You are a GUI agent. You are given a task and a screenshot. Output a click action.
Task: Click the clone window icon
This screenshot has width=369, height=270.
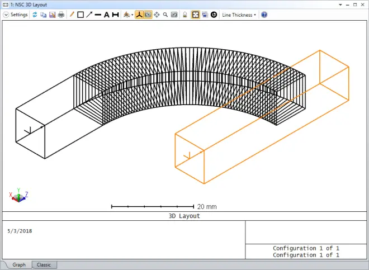[x=205, y=15]
